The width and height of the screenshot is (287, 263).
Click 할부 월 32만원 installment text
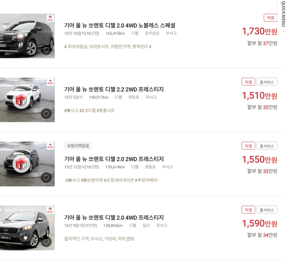click(x=262, y=107)
